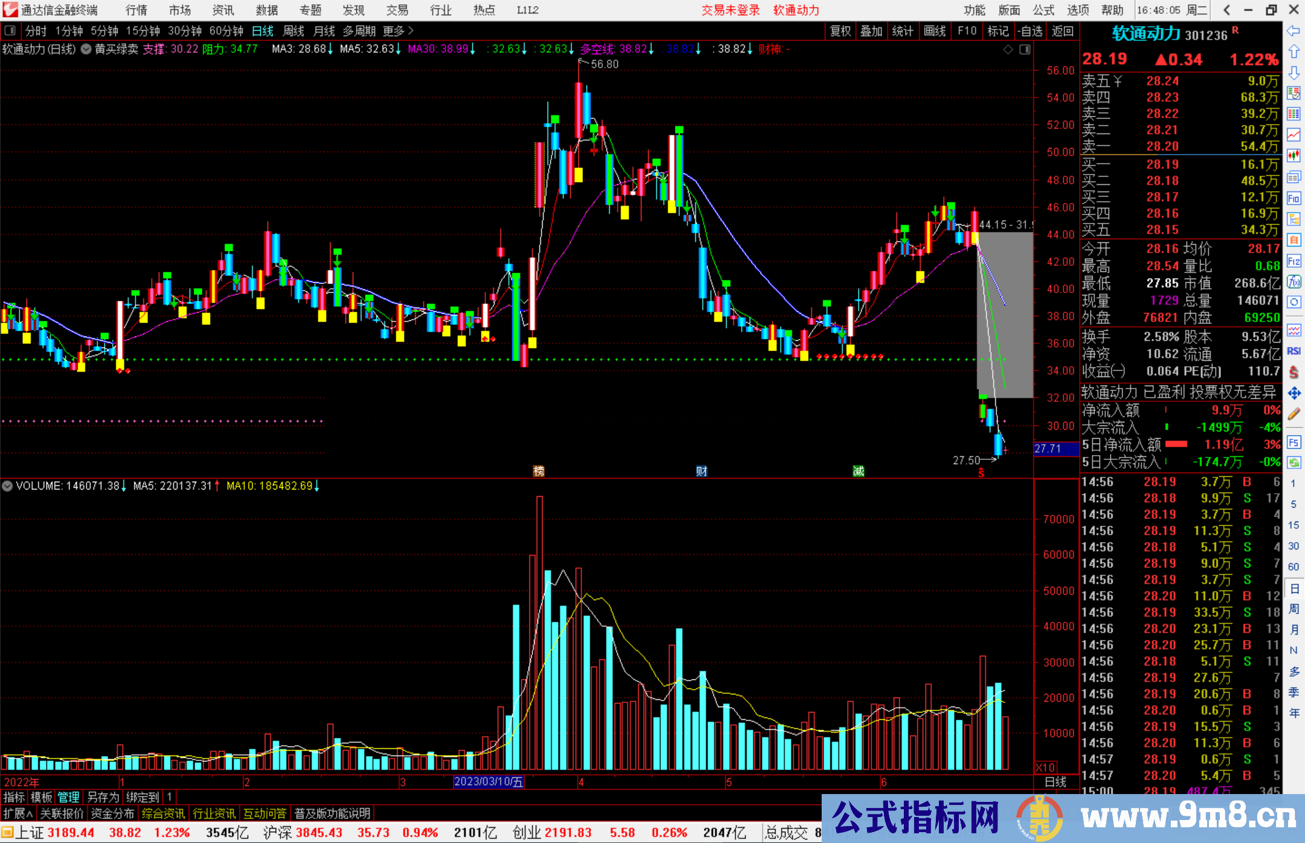The image size is (1305, 843).
Task: Toggle the diamond icon above the chart
Action: [x=1008, y=50]
